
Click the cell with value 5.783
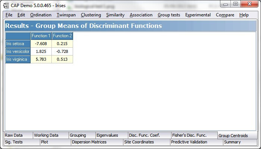[x=41, y=59]
